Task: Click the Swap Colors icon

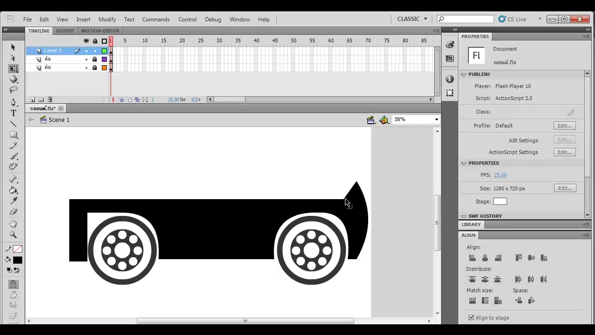Action: point(17,270)
